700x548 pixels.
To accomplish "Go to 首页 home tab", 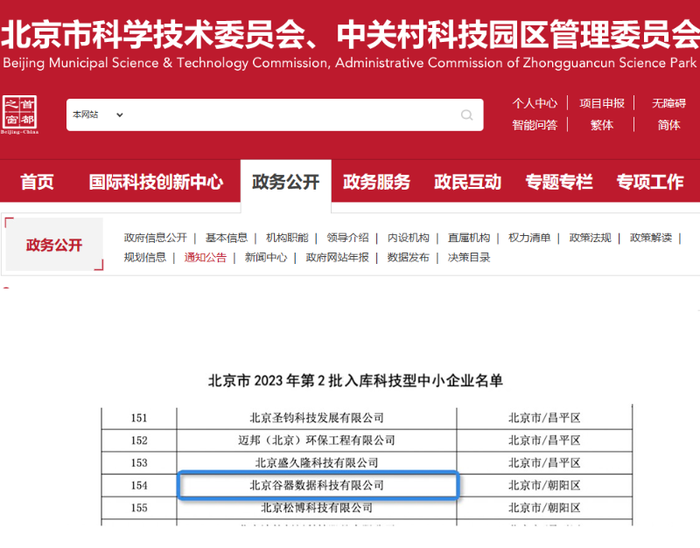I will [37, 182].
